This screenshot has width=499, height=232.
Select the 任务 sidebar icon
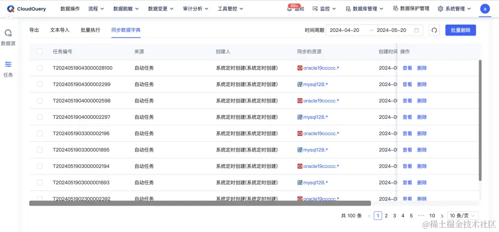click(8, 64)
